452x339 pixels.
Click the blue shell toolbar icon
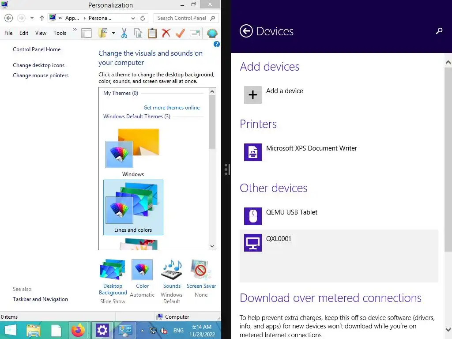click(212, 33)
